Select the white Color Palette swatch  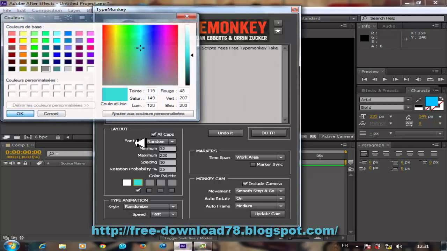[x=127, y=183]
